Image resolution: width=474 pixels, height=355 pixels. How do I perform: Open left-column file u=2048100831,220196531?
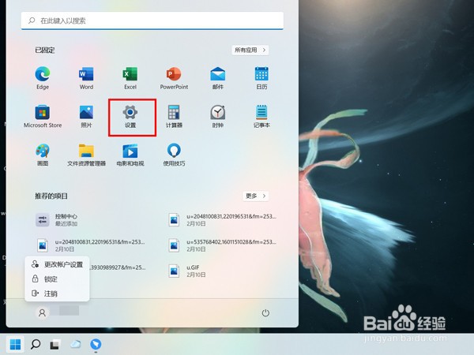coord(91,245)
